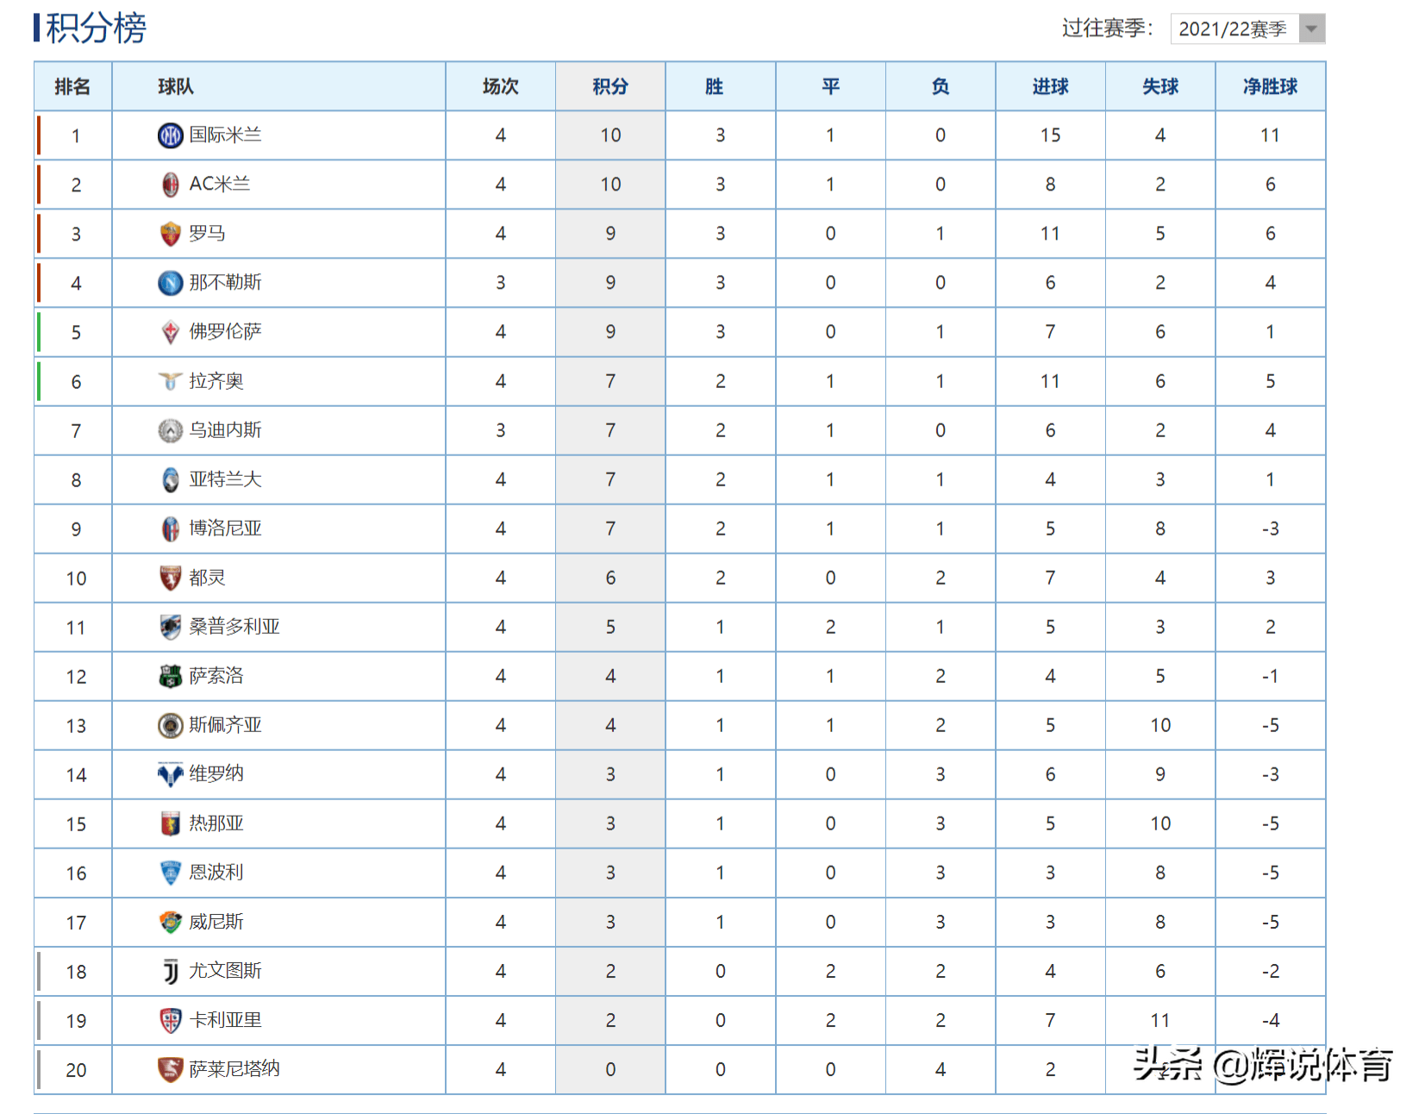
Task: Click the Empoli (恩波利) crest icon
Action: [171, 873]
